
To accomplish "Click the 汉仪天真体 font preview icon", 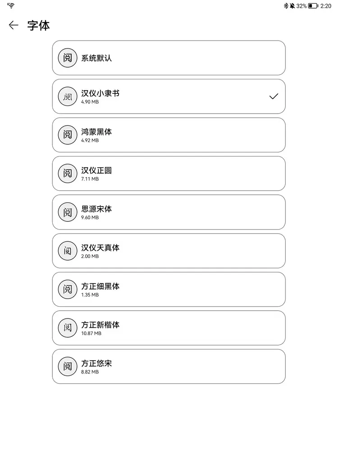I will point(68,251).
